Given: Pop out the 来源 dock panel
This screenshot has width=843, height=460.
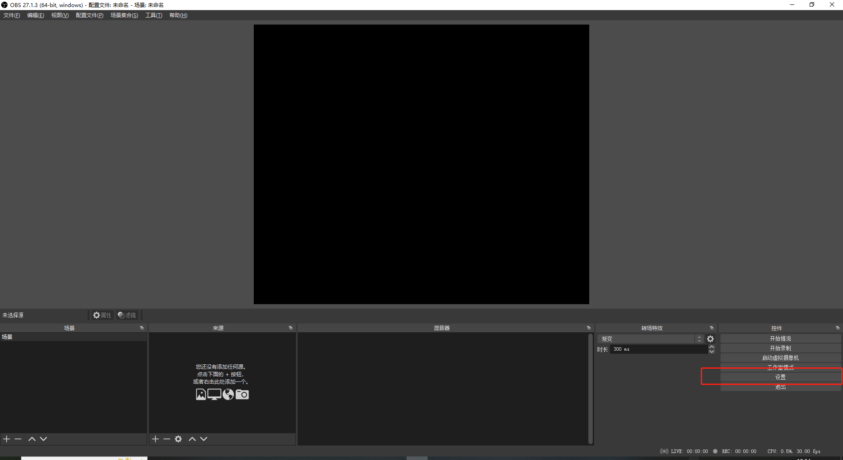Looking at the screenshot, I should (x=290, y=328).
